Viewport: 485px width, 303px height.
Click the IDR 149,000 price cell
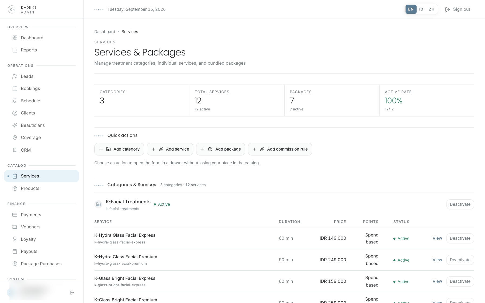click(x=333, y=238)
